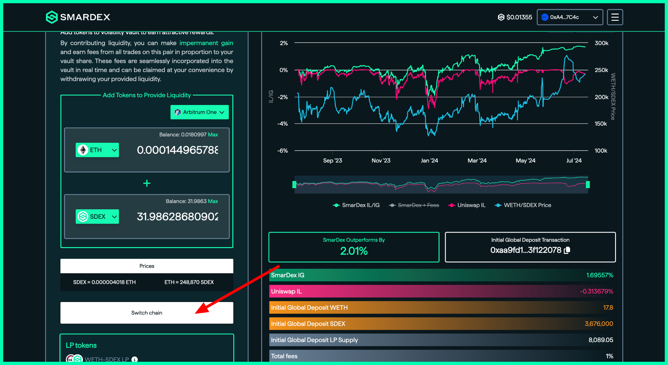The height and width of the screenshot is (365, 668).
Task: Grab the left chart range slider handle
Action: click(294, 184)
